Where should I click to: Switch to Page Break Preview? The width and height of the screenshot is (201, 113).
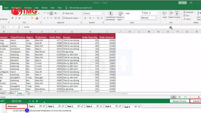185,97
